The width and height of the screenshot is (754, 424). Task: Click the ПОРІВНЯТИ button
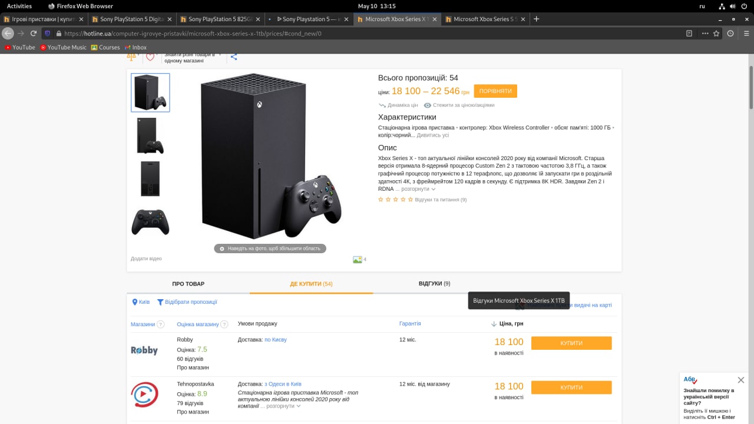click(495, 91)
